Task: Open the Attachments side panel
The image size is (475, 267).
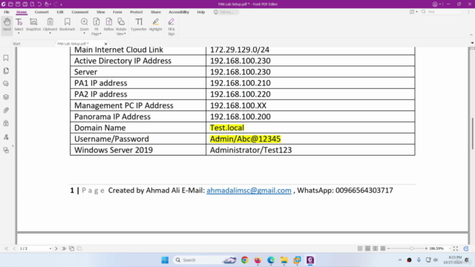Action: pyautogui.click(x=6, y=111)
